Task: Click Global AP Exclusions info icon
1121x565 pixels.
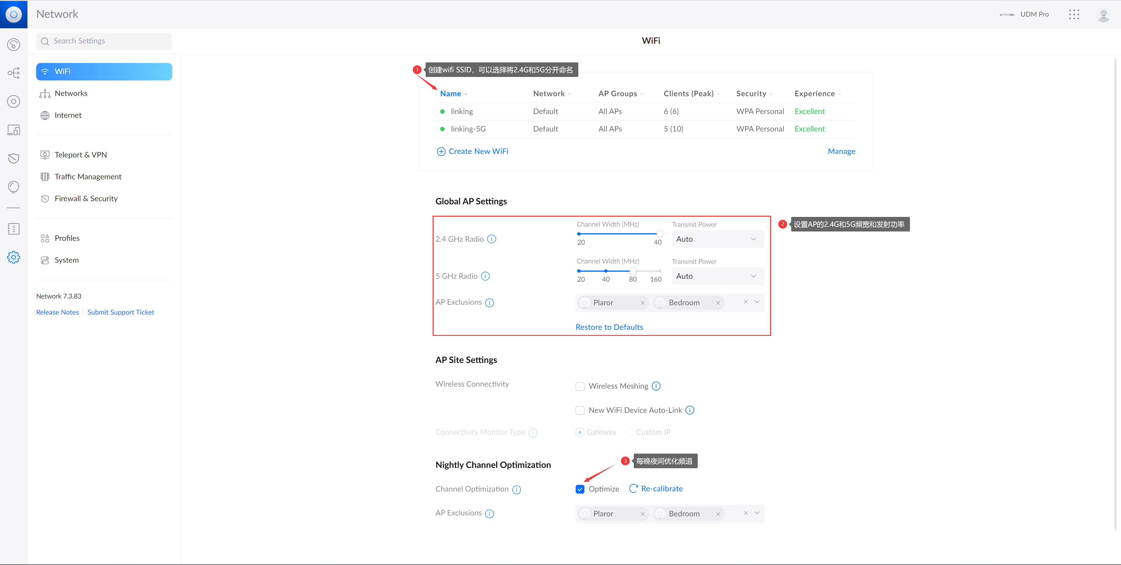Action: 490,303
